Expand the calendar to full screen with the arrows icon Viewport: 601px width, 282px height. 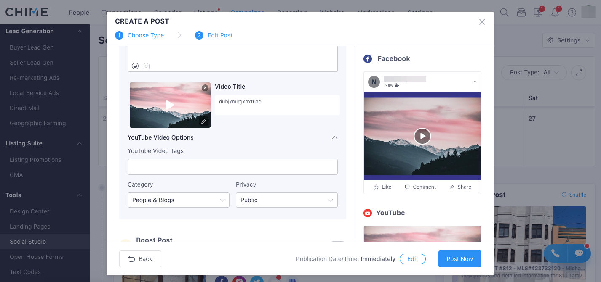tap(579, 72)
